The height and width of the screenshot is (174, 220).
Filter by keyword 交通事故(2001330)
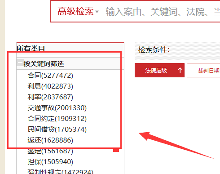click(57, 107)
